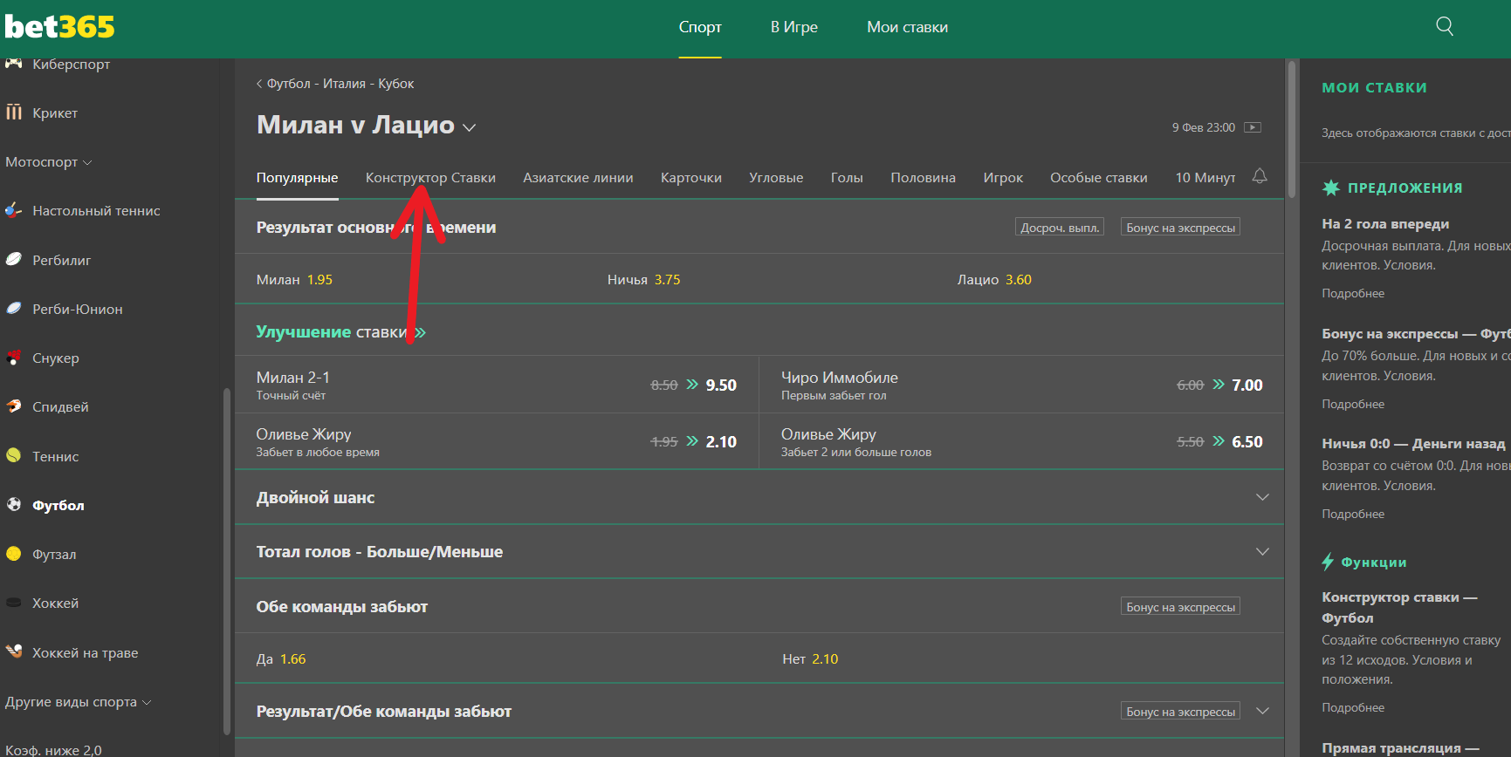Screen dimensions: 1511x757
Task: Expand Другие виды спорта list
Action: point(78,701)
